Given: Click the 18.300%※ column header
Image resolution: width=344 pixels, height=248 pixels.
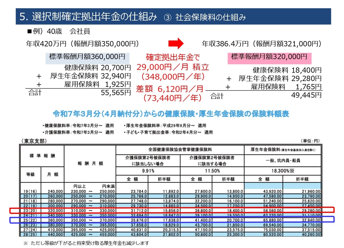Looking at the screenshot, I should pos(282,171).
